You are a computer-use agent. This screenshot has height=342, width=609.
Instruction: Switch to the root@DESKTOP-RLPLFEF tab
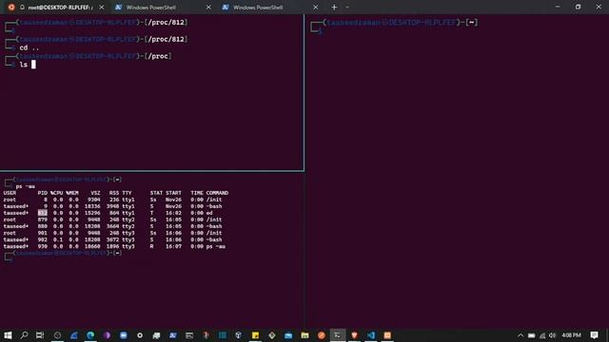click(x=55, y=7)
